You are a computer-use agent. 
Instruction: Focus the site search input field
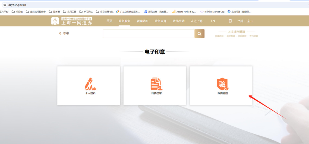pos(149,34)
